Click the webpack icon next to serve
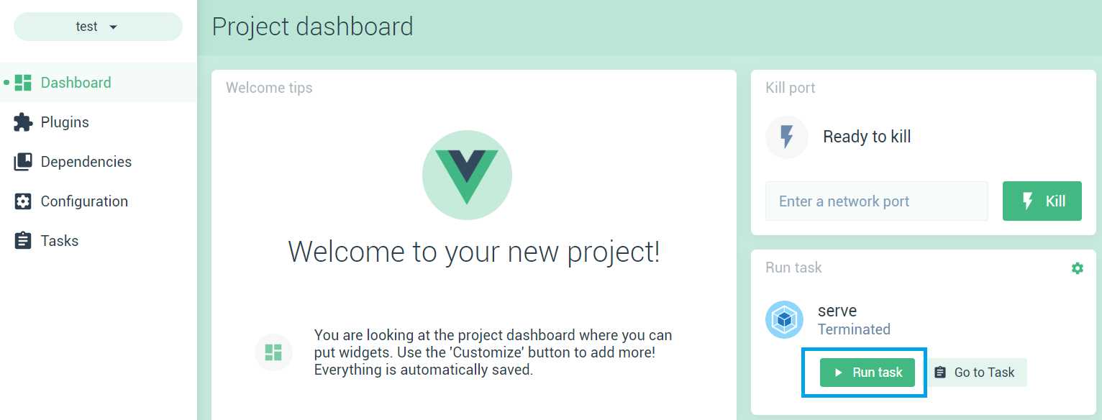Viewport: 1102px width, 420px height. coord(784,319)
